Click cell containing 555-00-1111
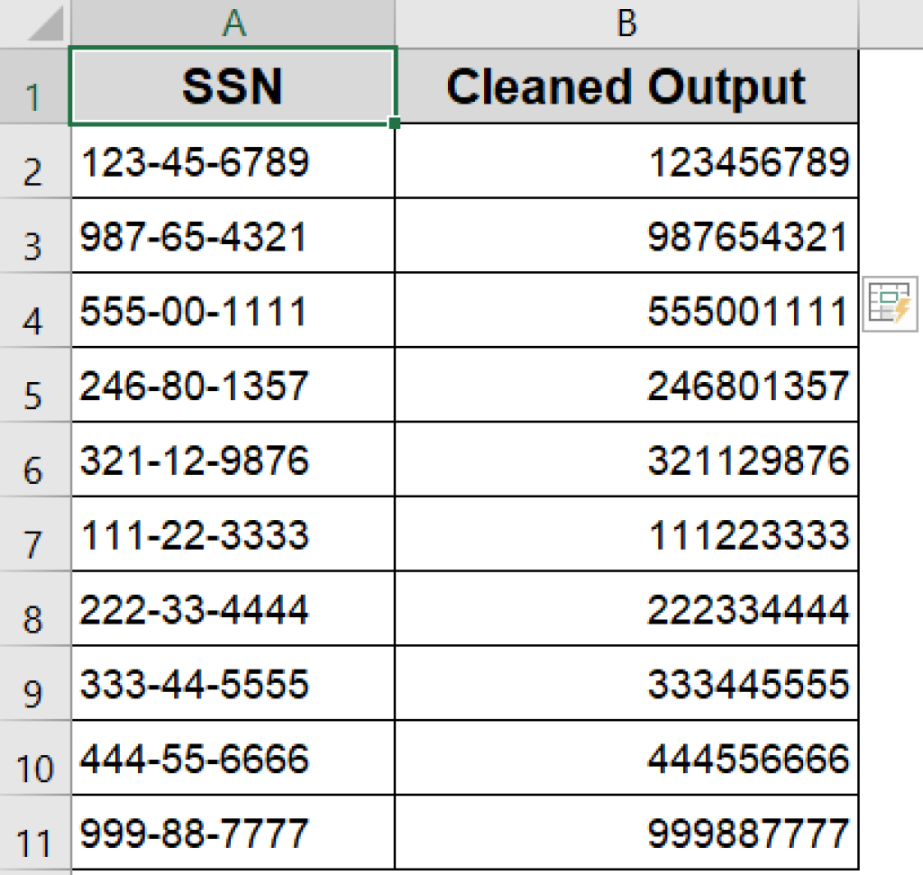Image resolution: width=923 pixels, height=875 pixels. (233, 310)
